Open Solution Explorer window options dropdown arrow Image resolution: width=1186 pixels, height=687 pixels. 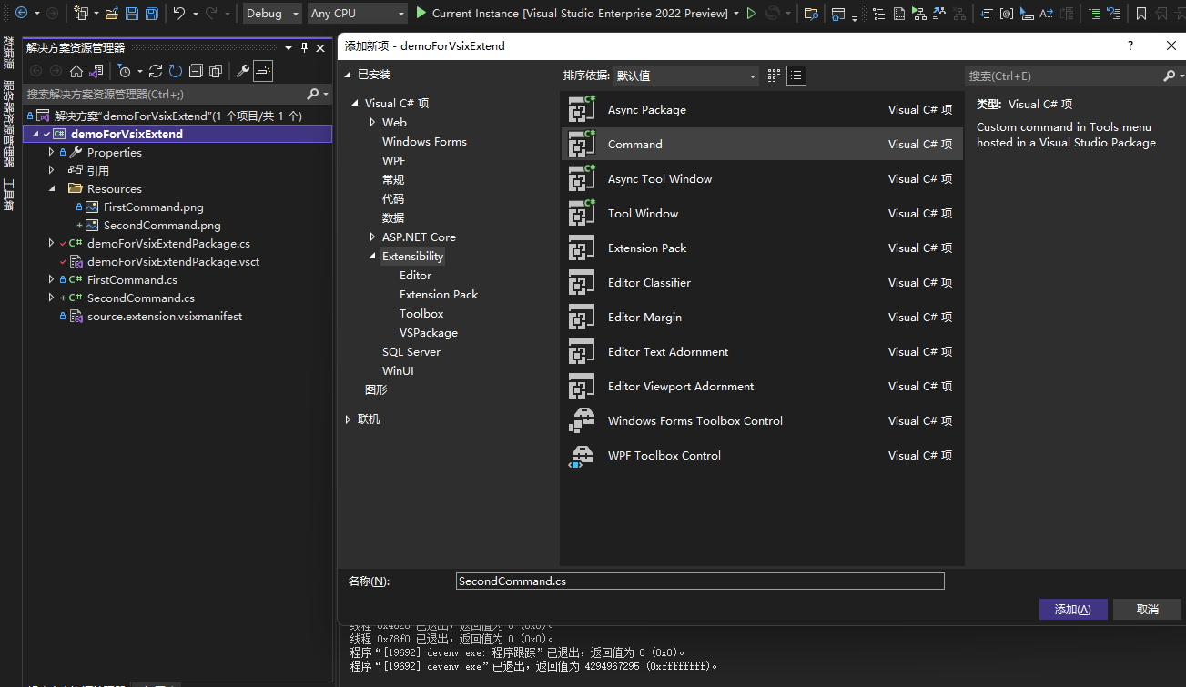(289, 48)
